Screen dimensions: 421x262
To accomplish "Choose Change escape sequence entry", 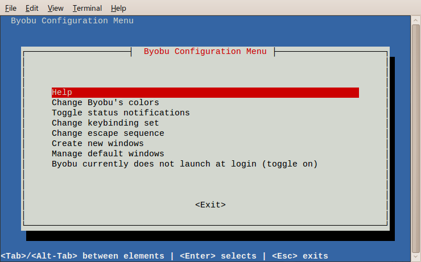I will point(108,133).
